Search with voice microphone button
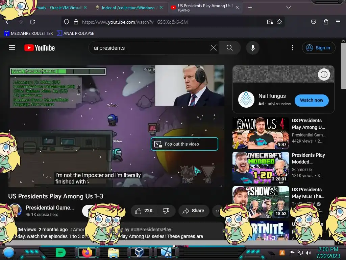 253,48
